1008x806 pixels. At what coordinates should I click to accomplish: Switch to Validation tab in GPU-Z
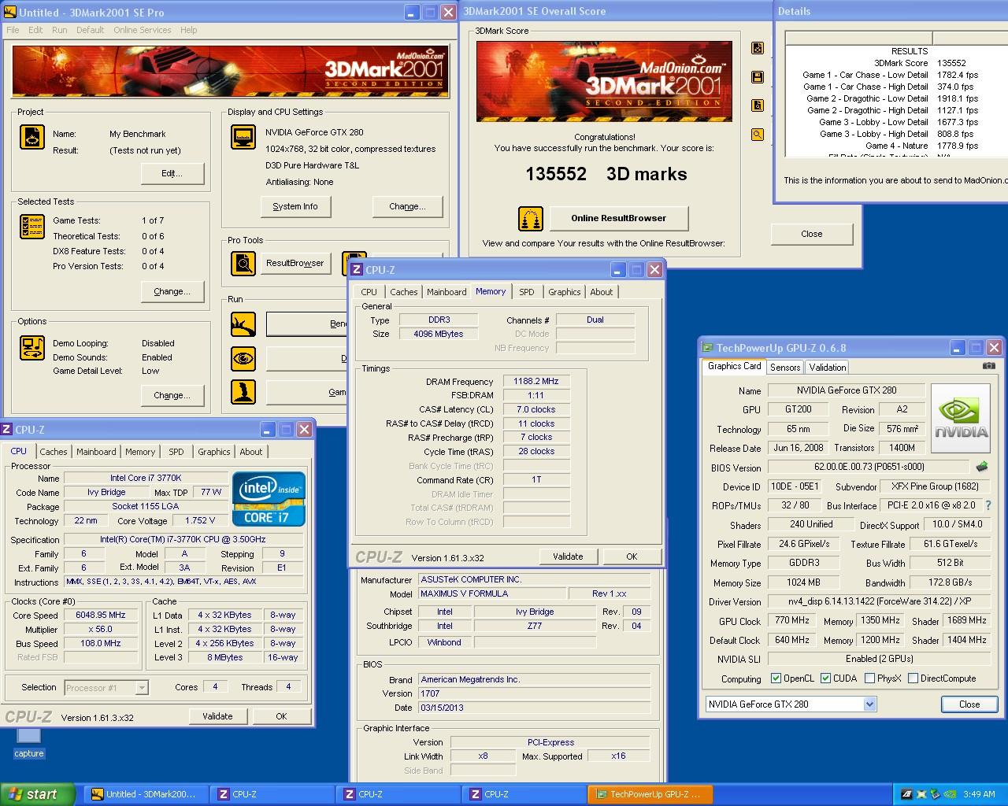click(827, 368)
